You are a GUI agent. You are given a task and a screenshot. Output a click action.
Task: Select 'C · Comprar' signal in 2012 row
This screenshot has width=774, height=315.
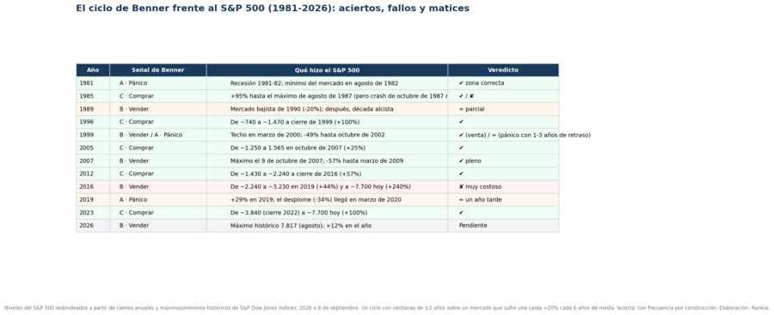click(x=158, y=173)
